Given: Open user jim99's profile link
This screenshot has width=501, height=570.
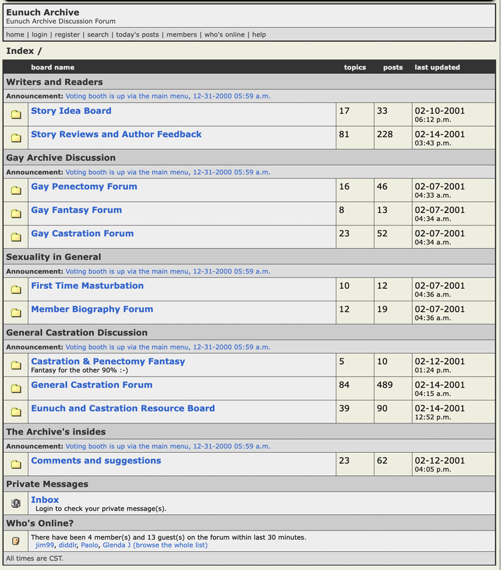Looking at the screenshot, I should click(x=44, y=545).
